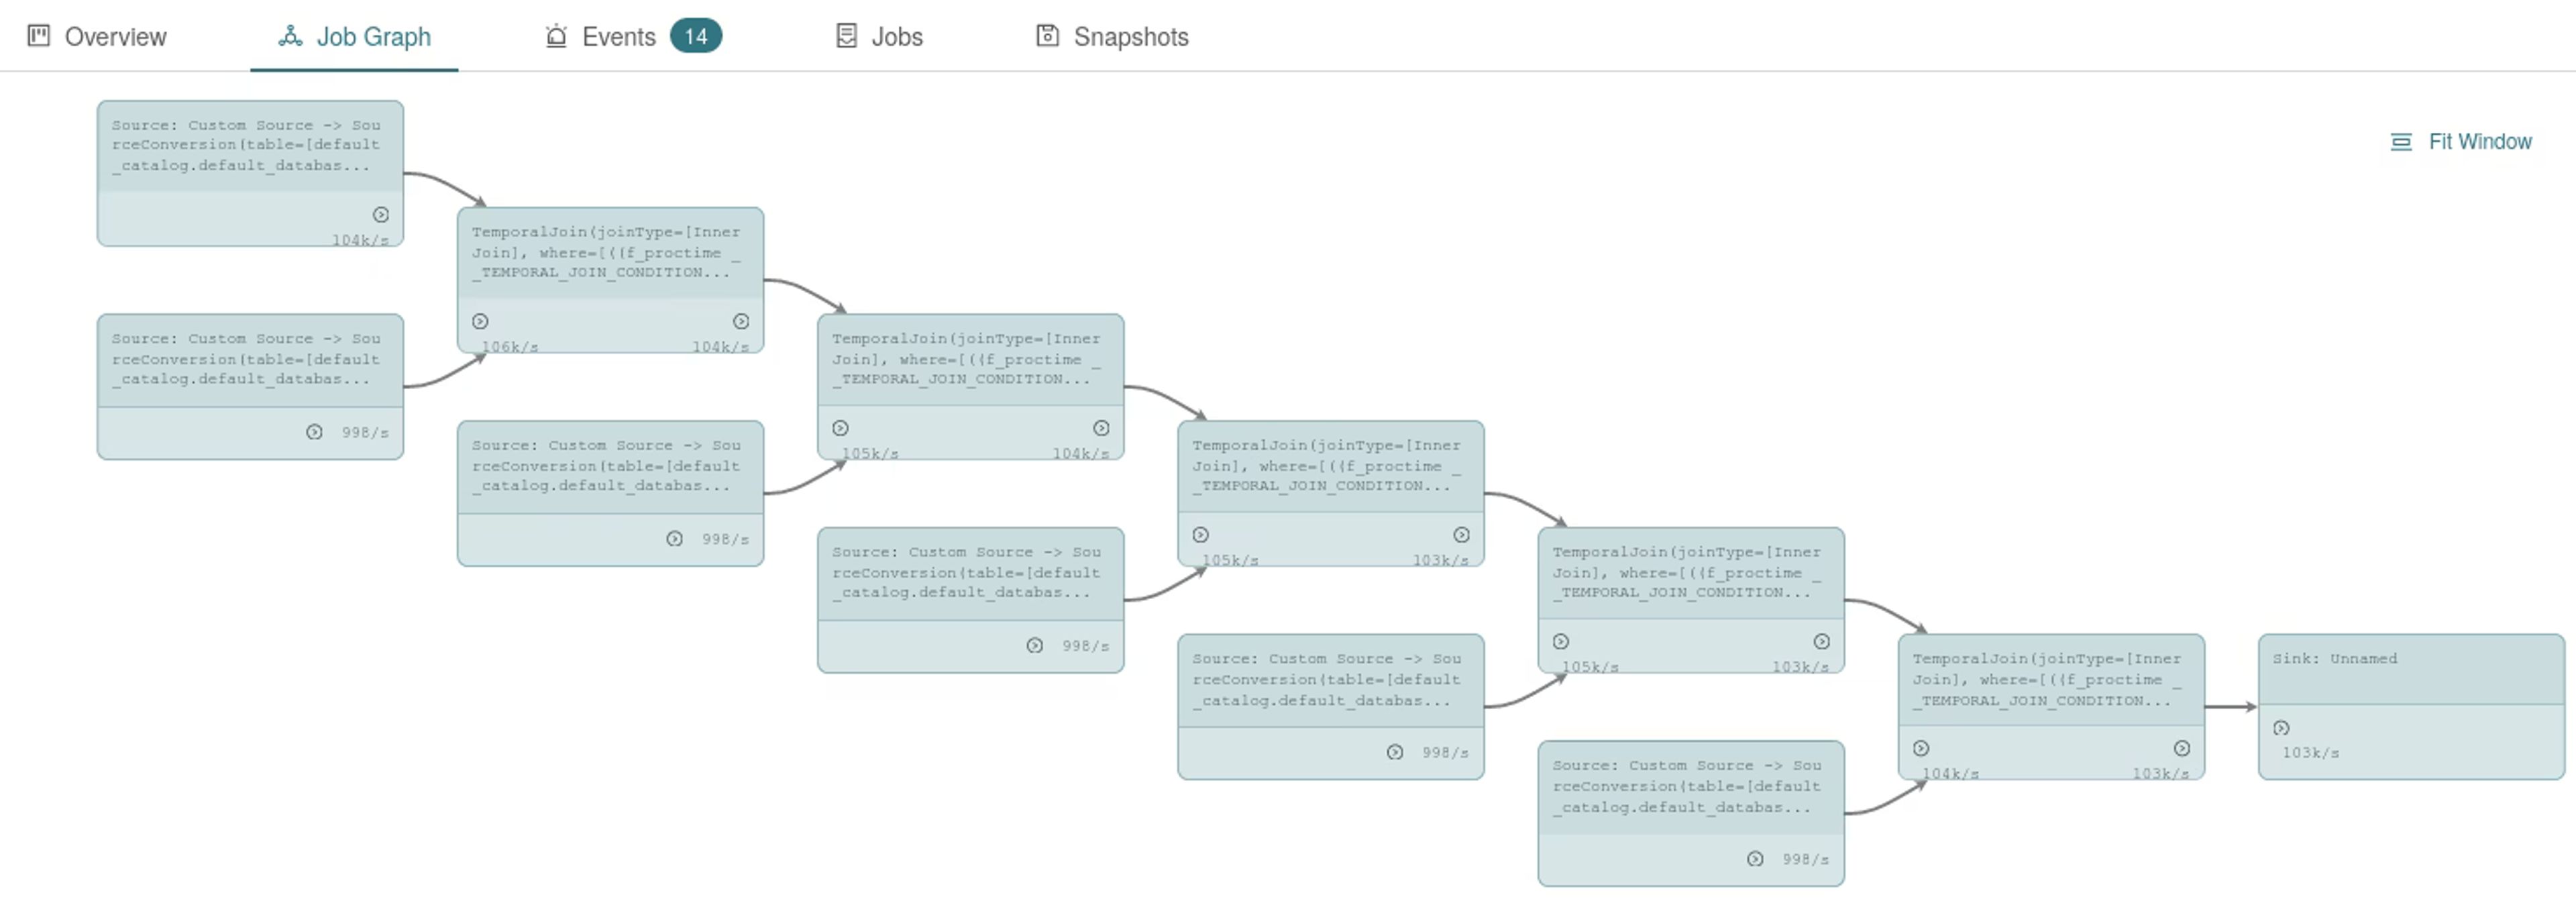This screenshot has height=899, width=2576.
Task: Select the Sink: Unnamed node
Action: [2411, 707]
